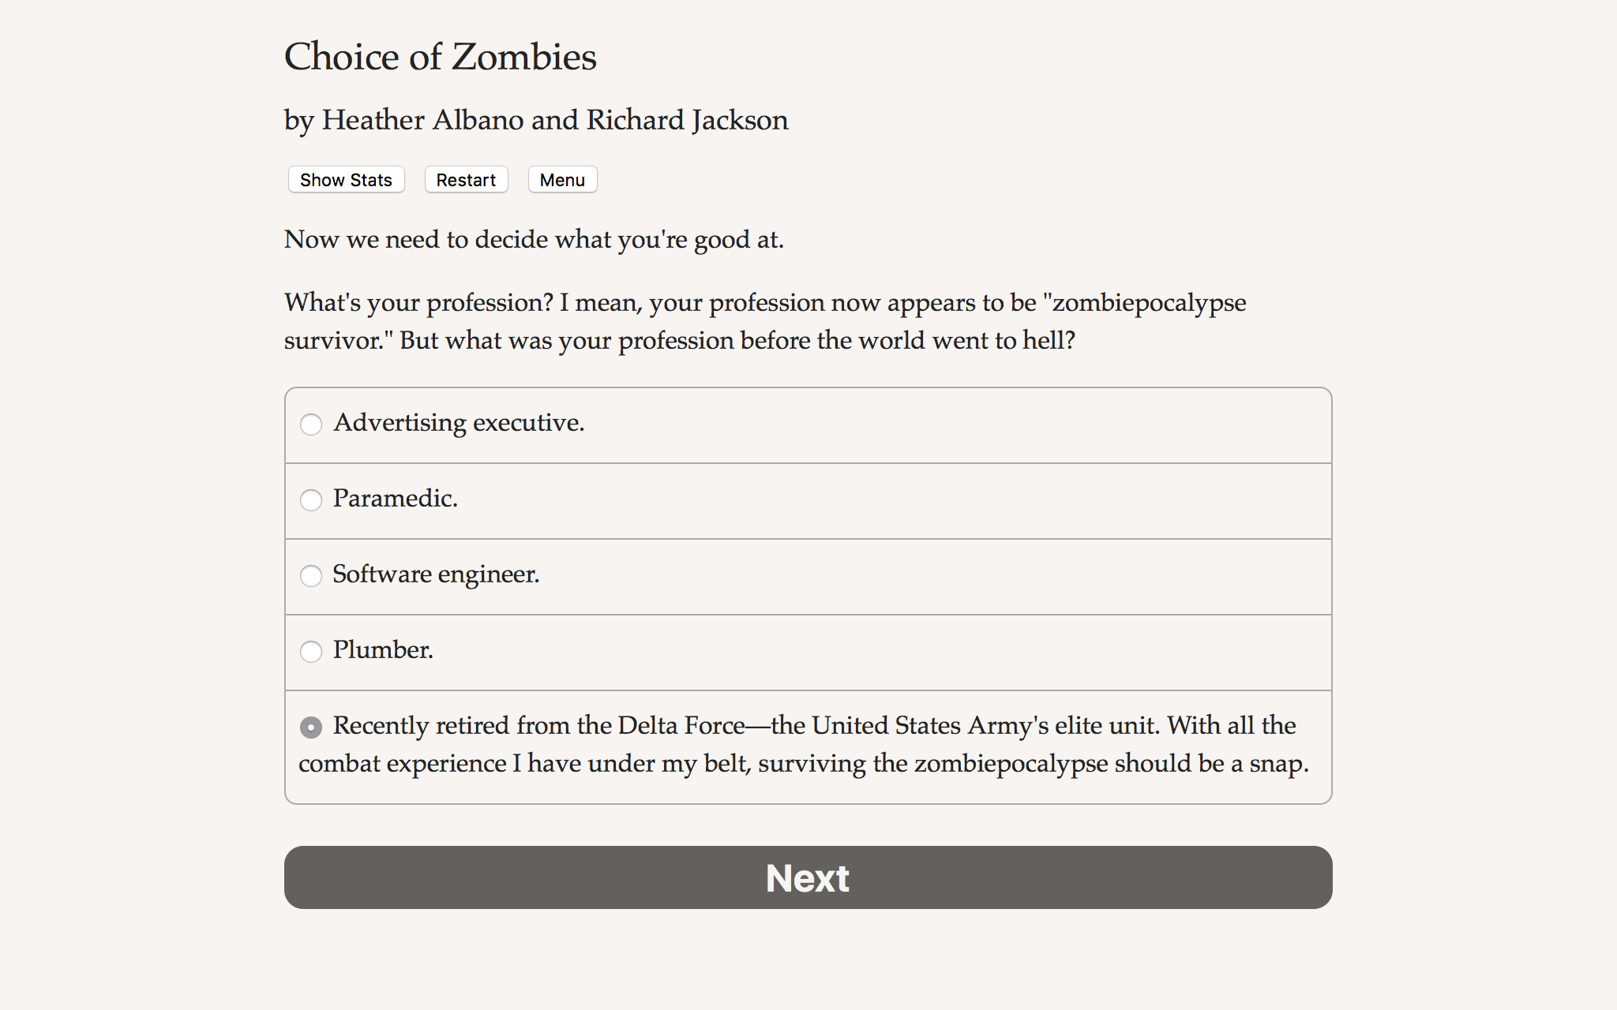Screen dimensions: 1617x1010
Task: Click the "Advertising executive." option text
Action: [459, 423]
